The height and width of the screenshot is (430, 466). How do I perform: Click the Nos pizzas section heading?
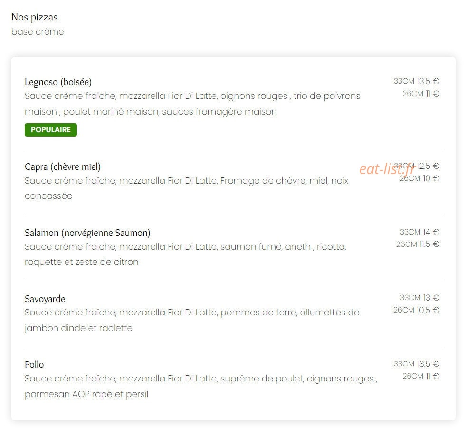coord(35,17)
